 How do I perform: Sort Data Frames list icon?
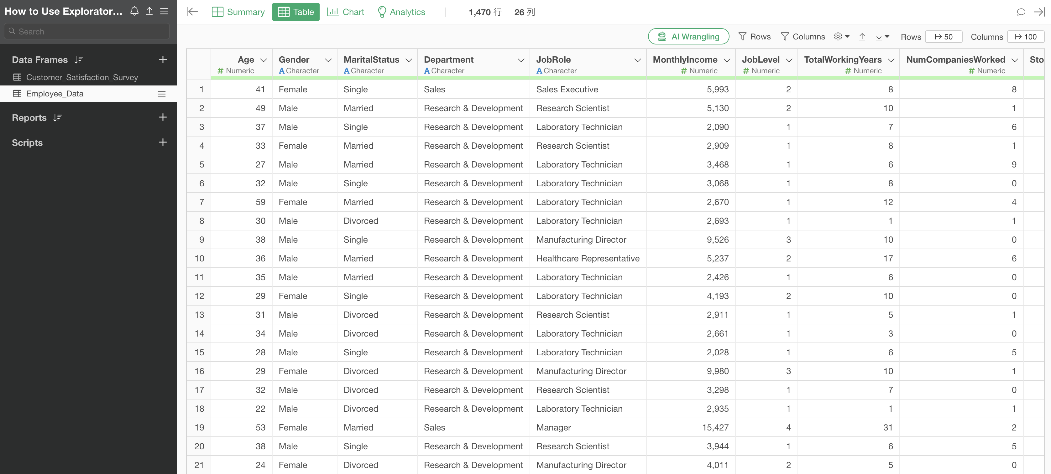click(x=79, y=60)
